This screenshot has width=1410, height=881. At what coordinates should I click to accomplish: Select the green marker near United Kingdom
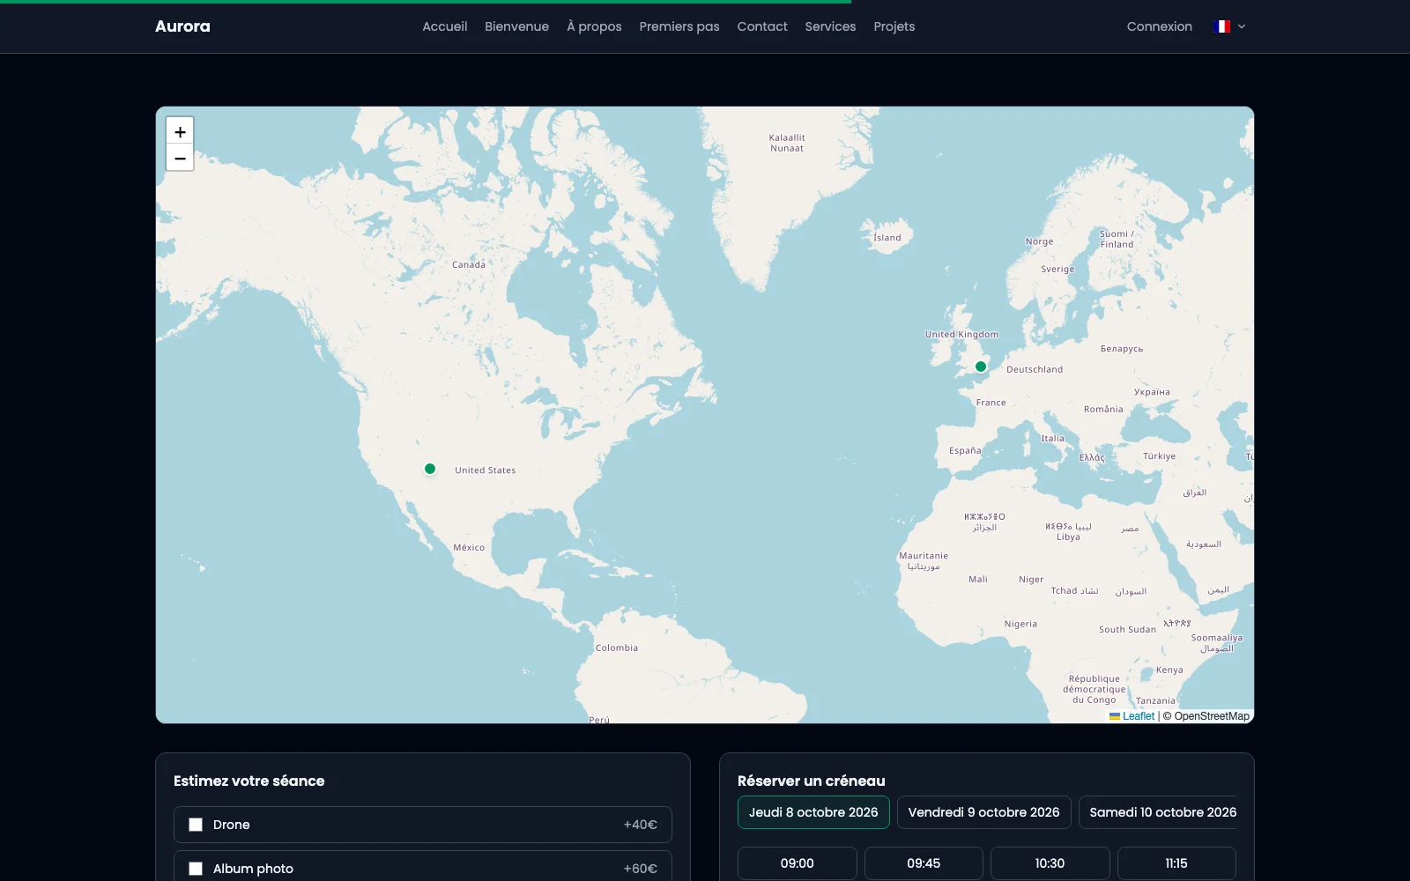[981, 366]
